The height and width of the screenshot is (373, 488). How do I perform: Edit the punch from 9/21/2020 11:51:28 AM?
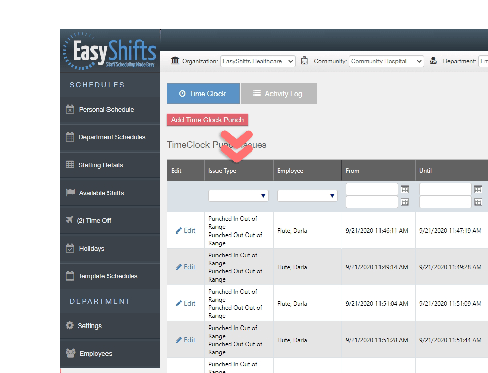pyautogui.click(x=186, y=340)
